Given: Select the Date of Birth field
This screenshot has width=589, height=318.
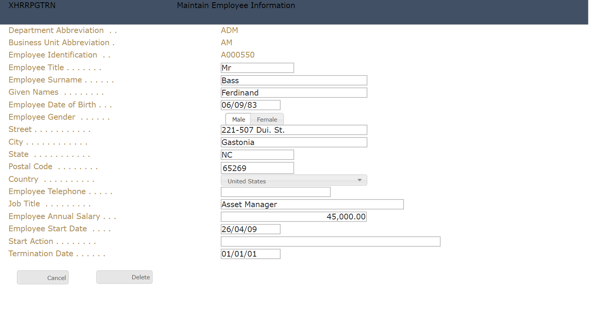Looking at the screenshot, I should (250, 105).
